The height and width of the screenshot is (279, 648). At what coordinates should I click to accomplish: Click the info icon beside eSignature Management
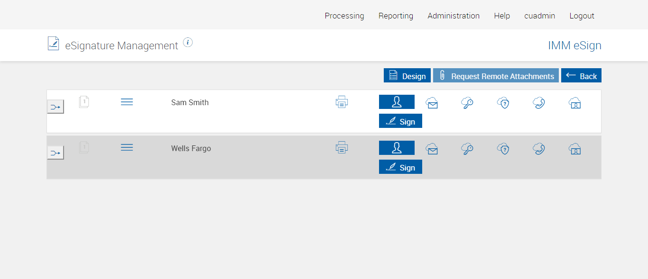pos(188,43)
